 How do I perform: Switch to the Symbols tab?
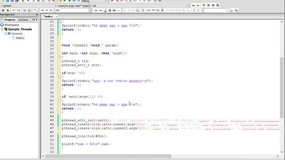click(23, 20)
